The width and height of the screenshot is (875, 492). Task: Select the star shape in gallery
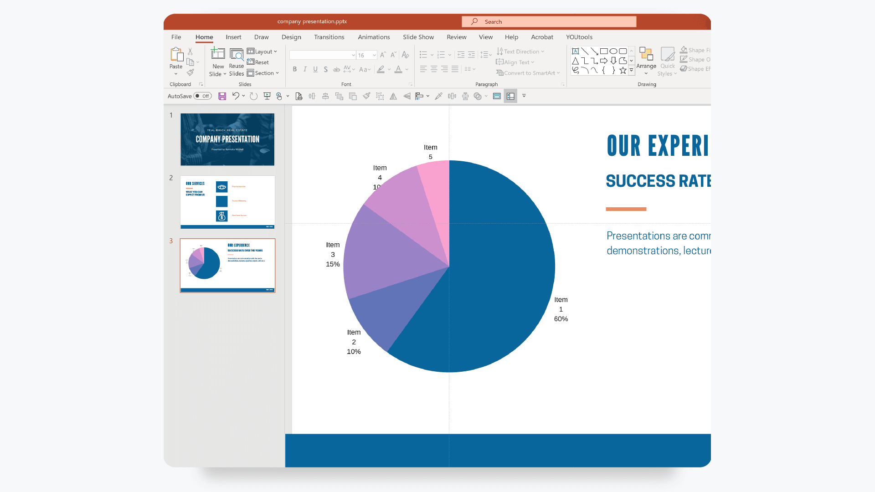(x=623, y=70)
